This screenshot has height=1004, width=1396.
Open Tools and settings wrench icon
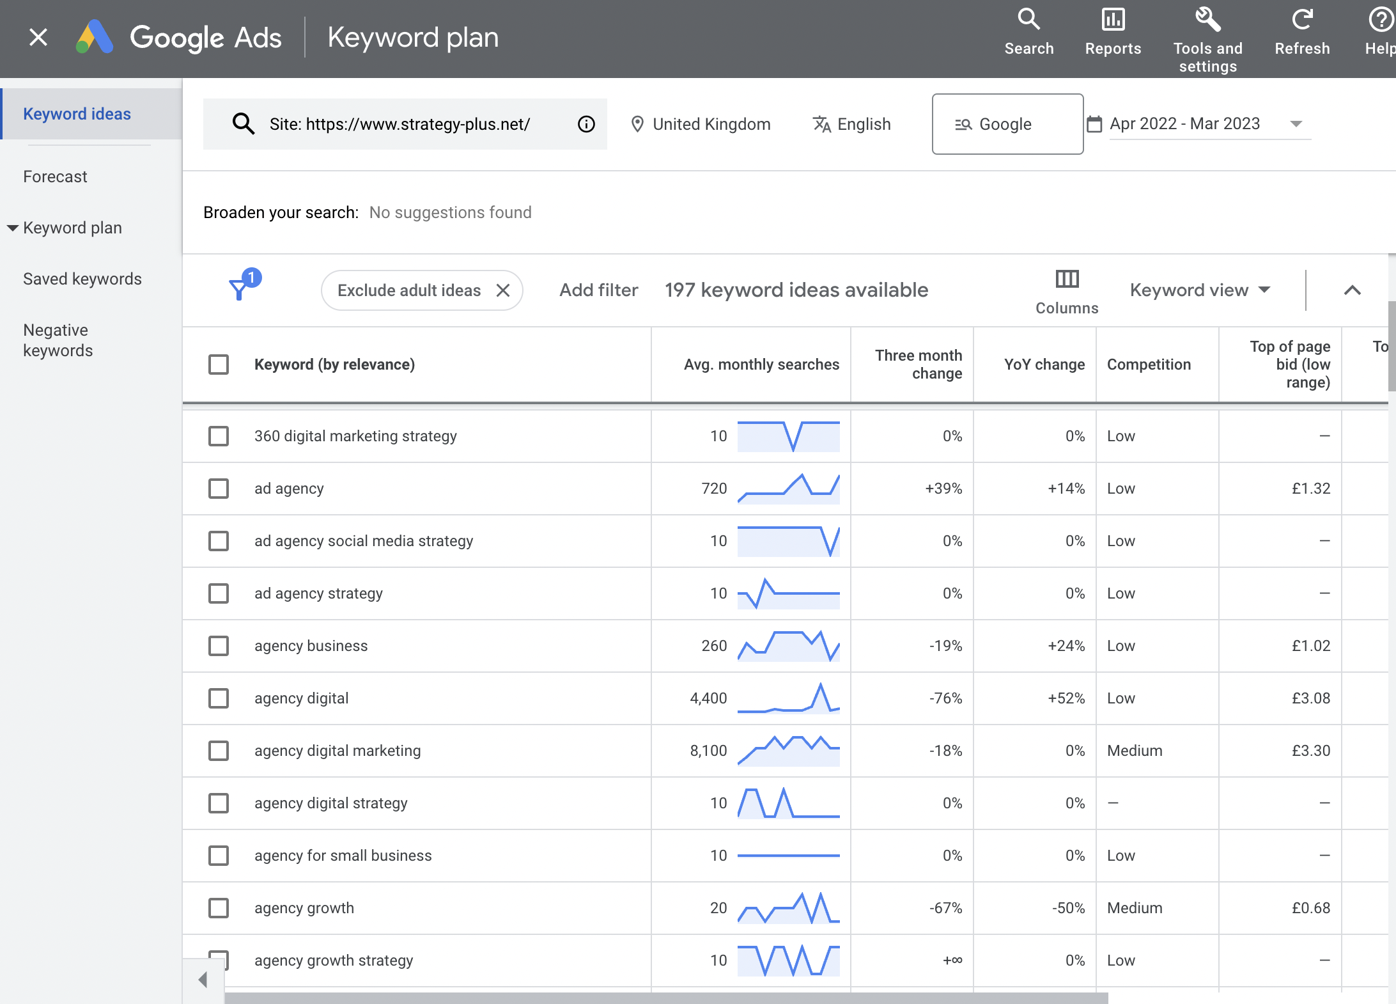1207,20
